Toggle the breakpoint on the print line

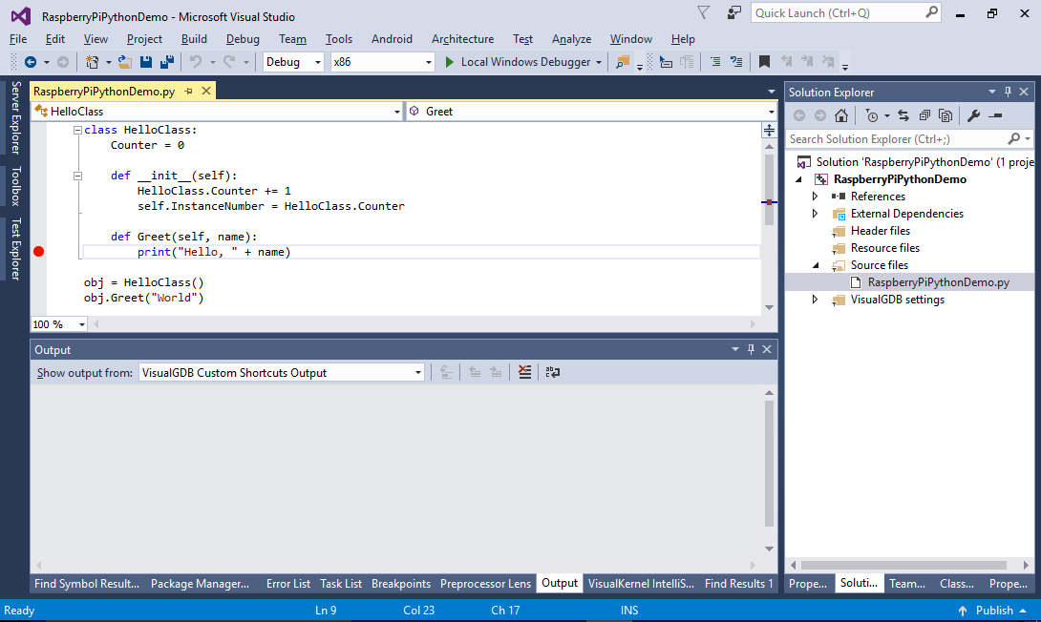pos(38,251)
